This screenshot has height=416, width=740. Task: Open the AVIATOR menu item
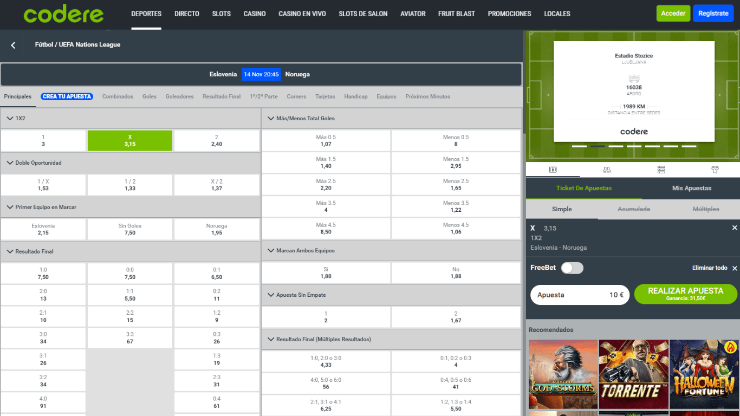[413, 14]
